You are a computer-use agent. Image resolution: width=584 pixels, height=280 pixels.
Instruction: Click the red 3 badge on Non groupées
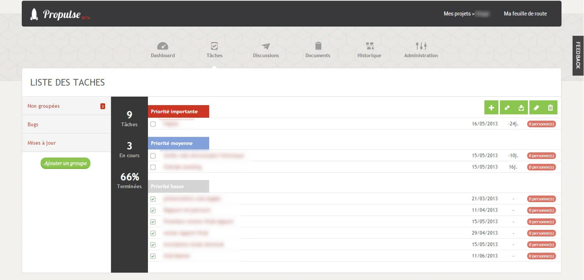[103, 106]
